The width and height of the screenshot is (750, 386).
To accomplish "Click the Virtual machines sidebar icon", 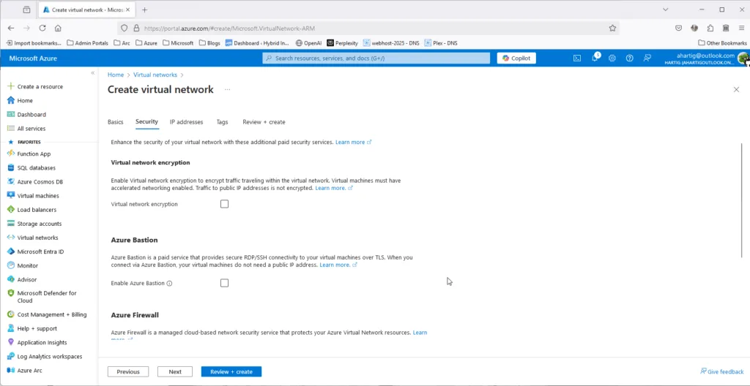I will click(x=11, y=195).
